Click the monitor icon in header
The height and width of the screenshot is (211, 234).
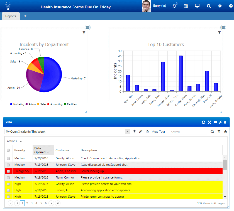[197, 6]
